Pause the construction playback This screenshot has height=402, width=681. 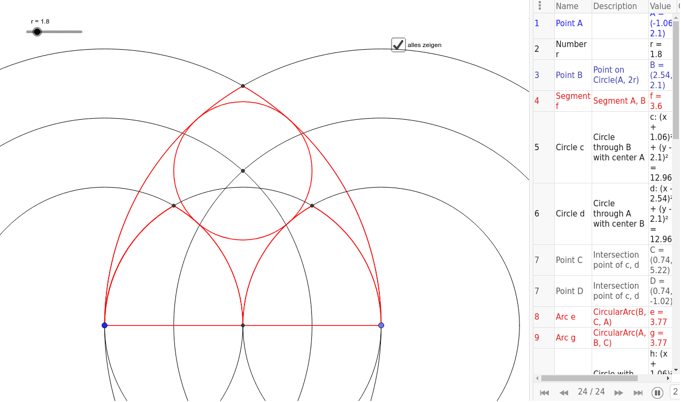tap(657, 393)
